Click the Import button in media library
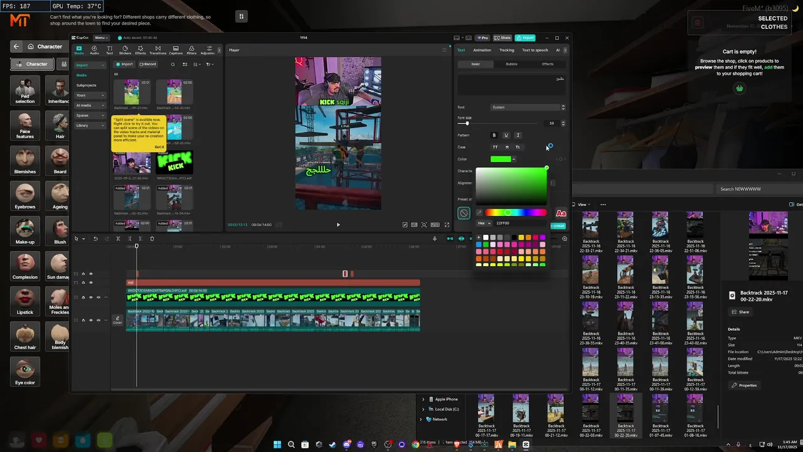 (x=124, y=64)
